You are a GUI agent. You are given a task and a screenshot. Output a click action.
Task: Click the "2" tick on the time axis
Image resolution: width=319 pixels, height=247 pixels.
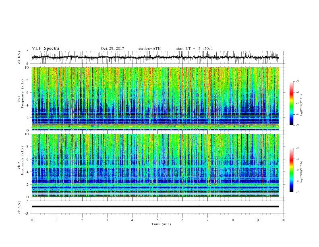(x=82, y=220)
